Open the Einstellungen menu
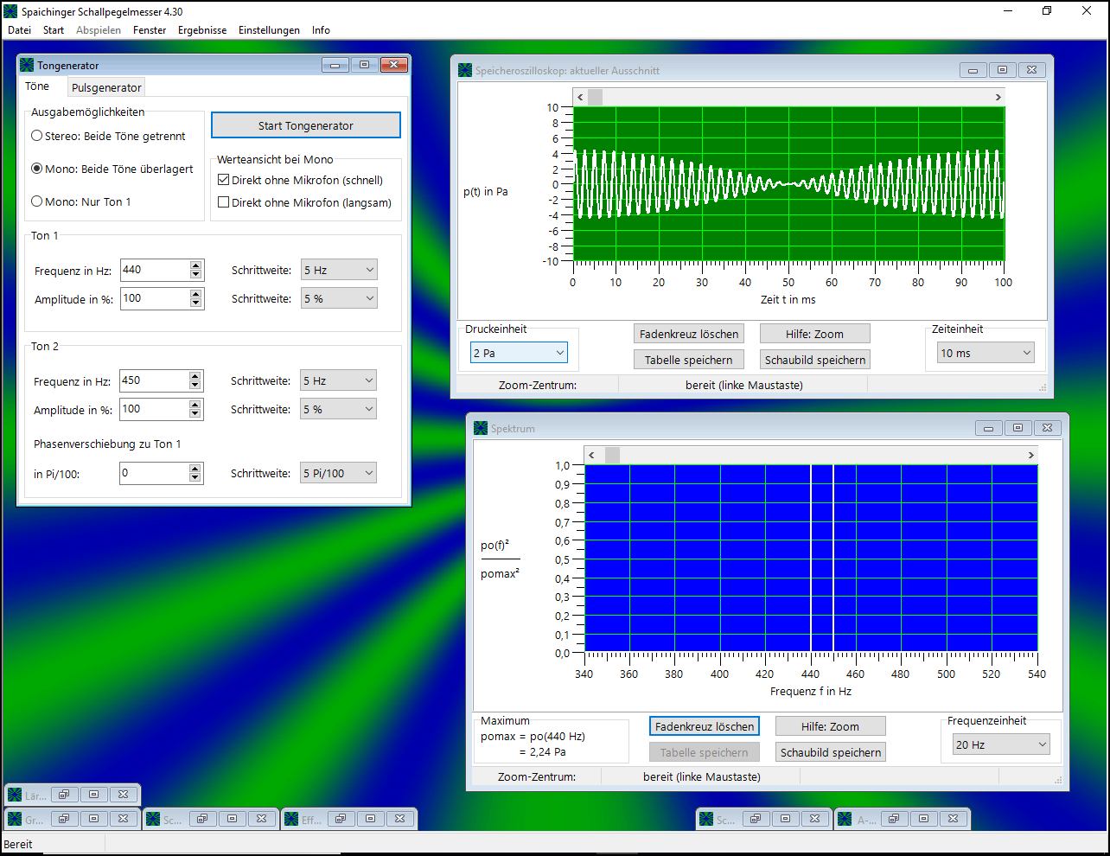Screen dimensions: 1110x856 point(269,30)
